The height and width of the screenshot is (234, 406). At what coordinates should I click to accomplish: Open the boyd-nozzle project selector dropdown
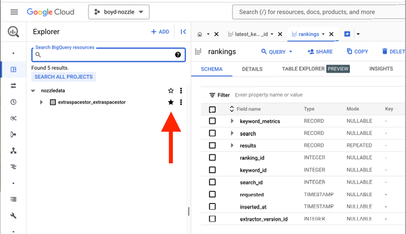coord(119,12)
